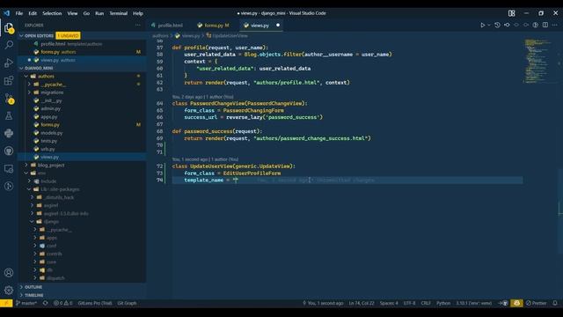Split the editor to the right

545,26
